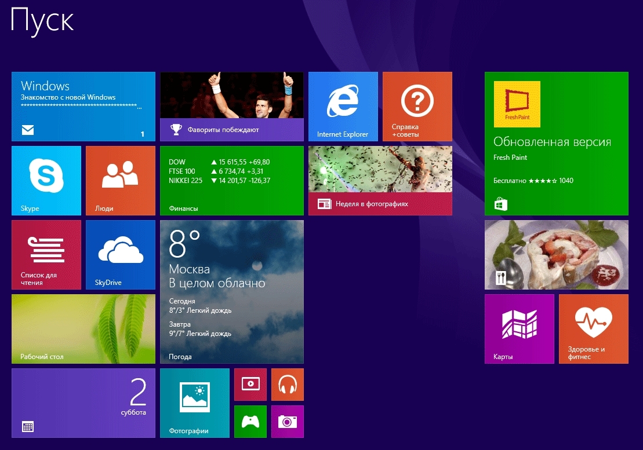Image resolution: width=643 pixels, height=450 pixels.
Task: Launch Internet Explorer tile
Action: (x=343, y=107)
